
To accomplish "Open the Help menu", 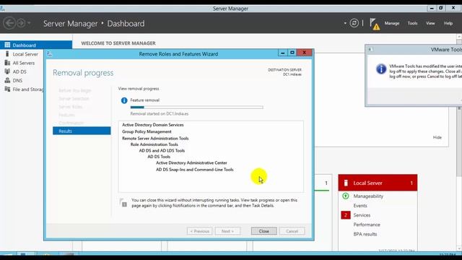I will (448, 23).
